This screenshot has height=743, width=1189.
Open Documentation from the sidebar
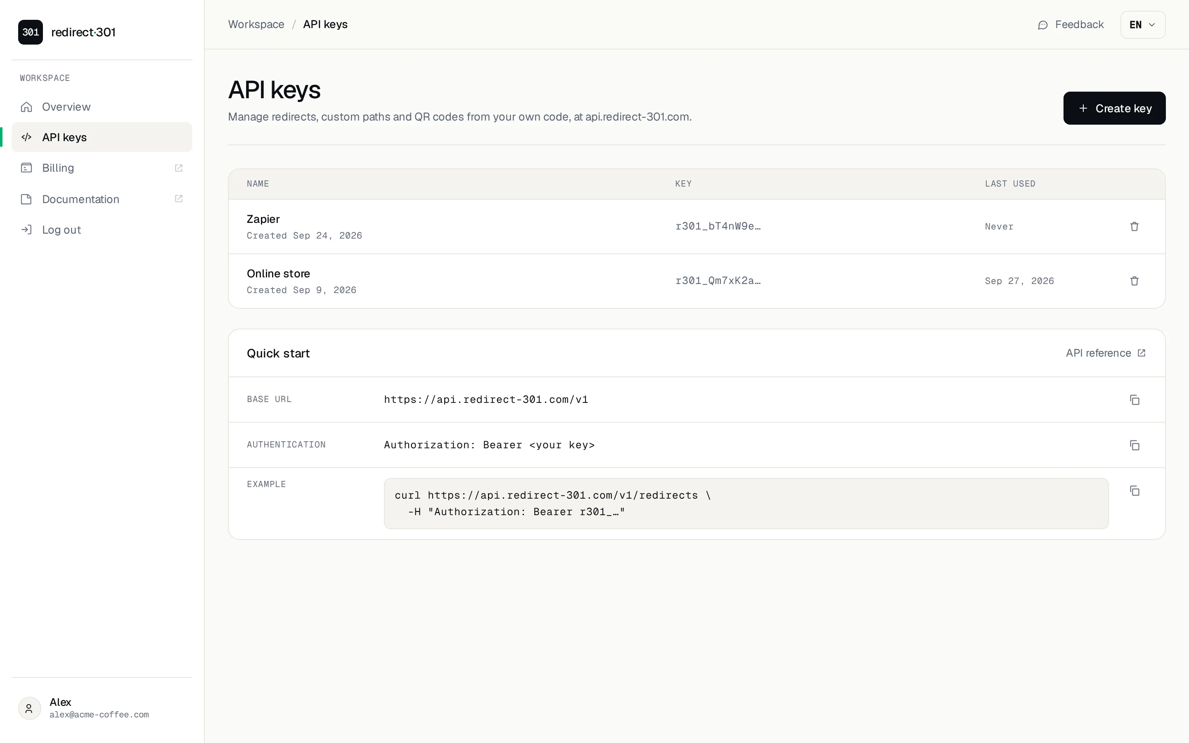coord(102,199)
